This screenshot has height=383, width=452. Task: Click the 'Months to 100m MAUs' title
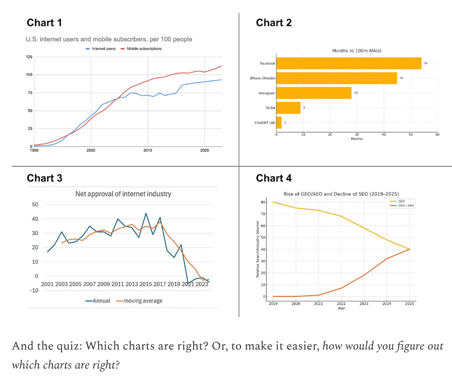(x=356, y=51)
